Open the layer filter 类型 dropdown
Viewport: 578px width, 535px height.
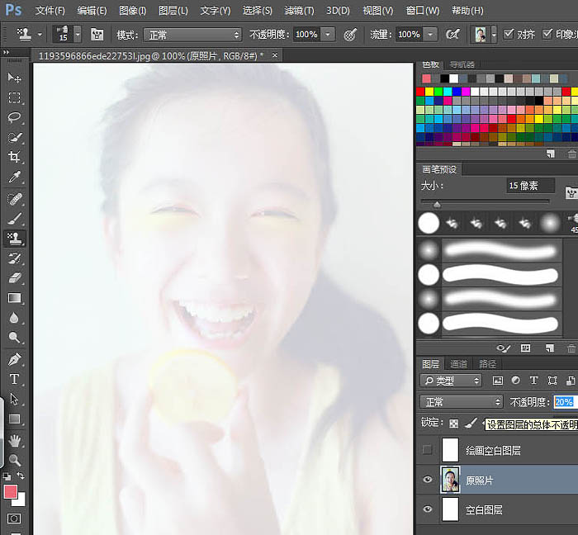pos(451,381)
